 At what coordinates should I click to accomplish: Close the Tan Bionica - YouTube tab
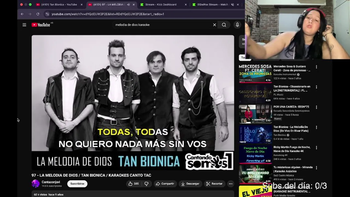(81, 5)
